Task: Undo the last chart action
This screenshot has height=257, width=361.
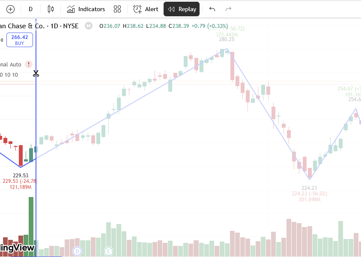Action: pos(212,9)
